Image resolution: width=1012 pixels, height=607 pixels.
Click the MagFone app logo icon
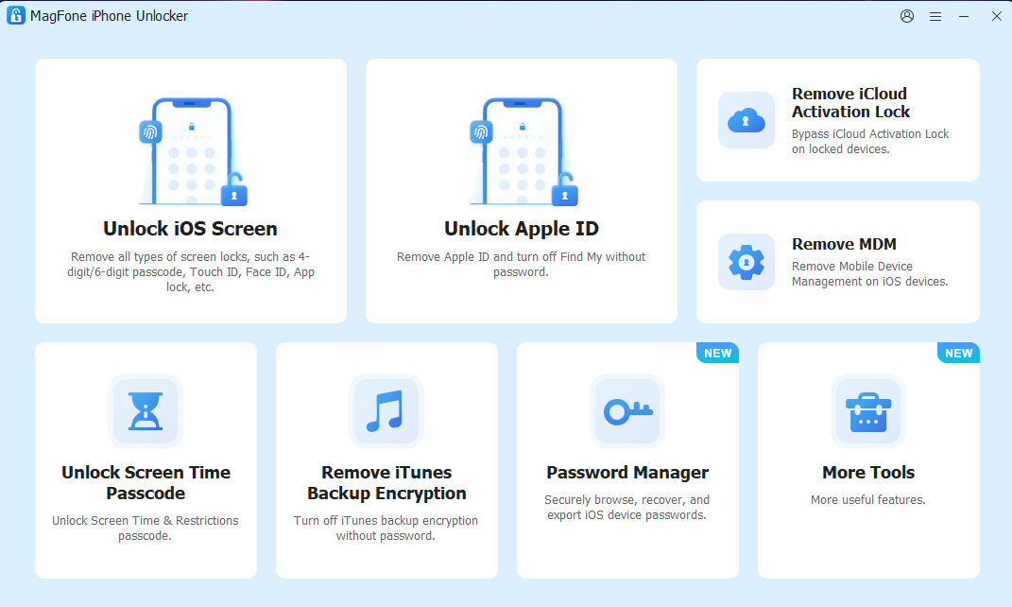coord(15,15)
